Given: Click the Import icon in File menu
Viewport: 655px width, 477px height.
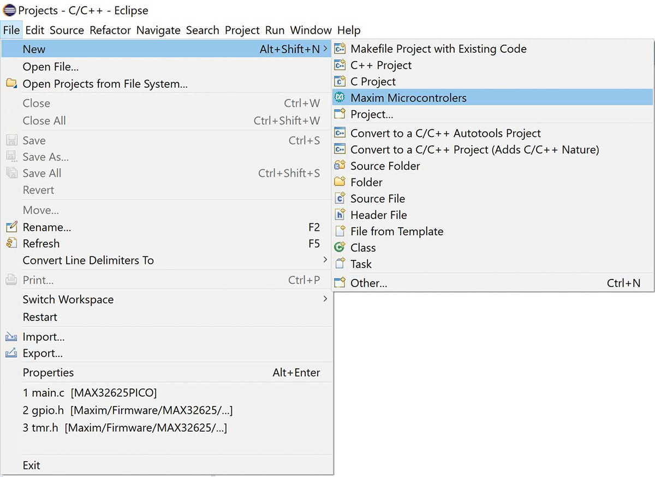Looking at the screenshot, I should click(x=11, y=337).
